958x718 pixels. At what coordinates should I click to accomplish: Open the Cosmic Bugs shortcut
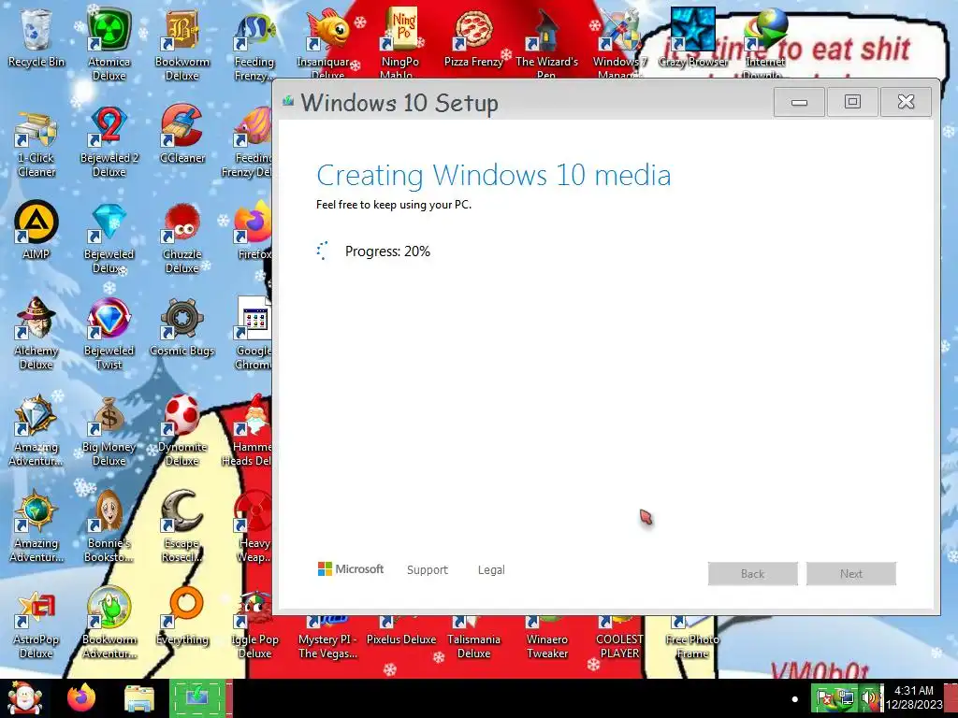click(x=182, y=327)
